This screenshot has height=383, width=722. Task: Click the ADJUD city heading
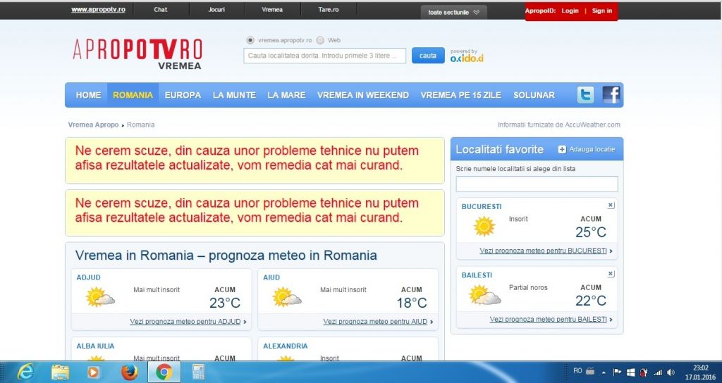pos(88,277)
